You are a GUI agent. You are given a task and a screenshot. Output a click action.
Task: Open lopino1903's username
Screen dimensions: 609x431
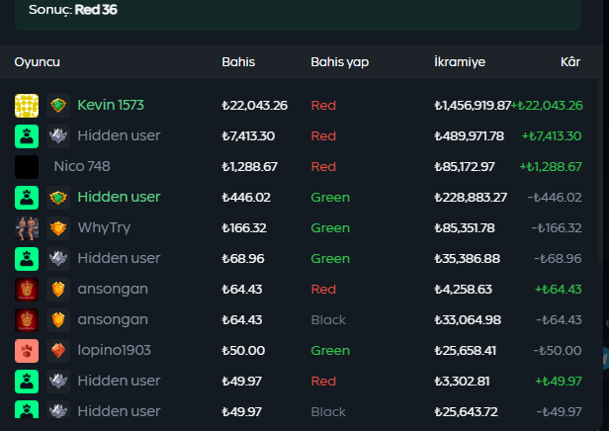(115, 351)
